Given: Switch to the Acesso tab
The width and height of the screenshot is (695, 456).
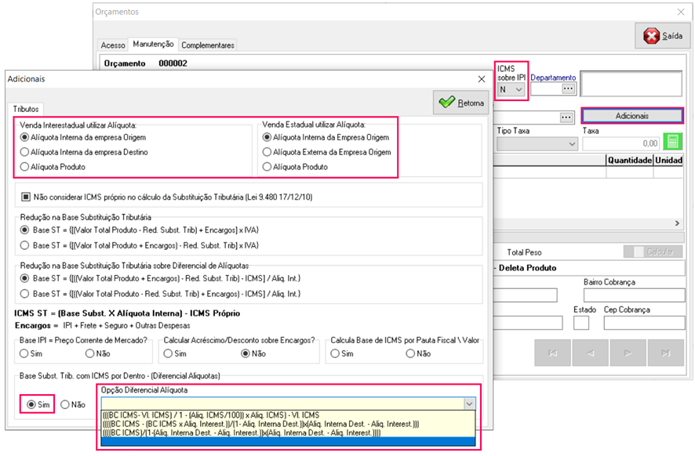Looking at the screenshot, I should coord(113,45).
